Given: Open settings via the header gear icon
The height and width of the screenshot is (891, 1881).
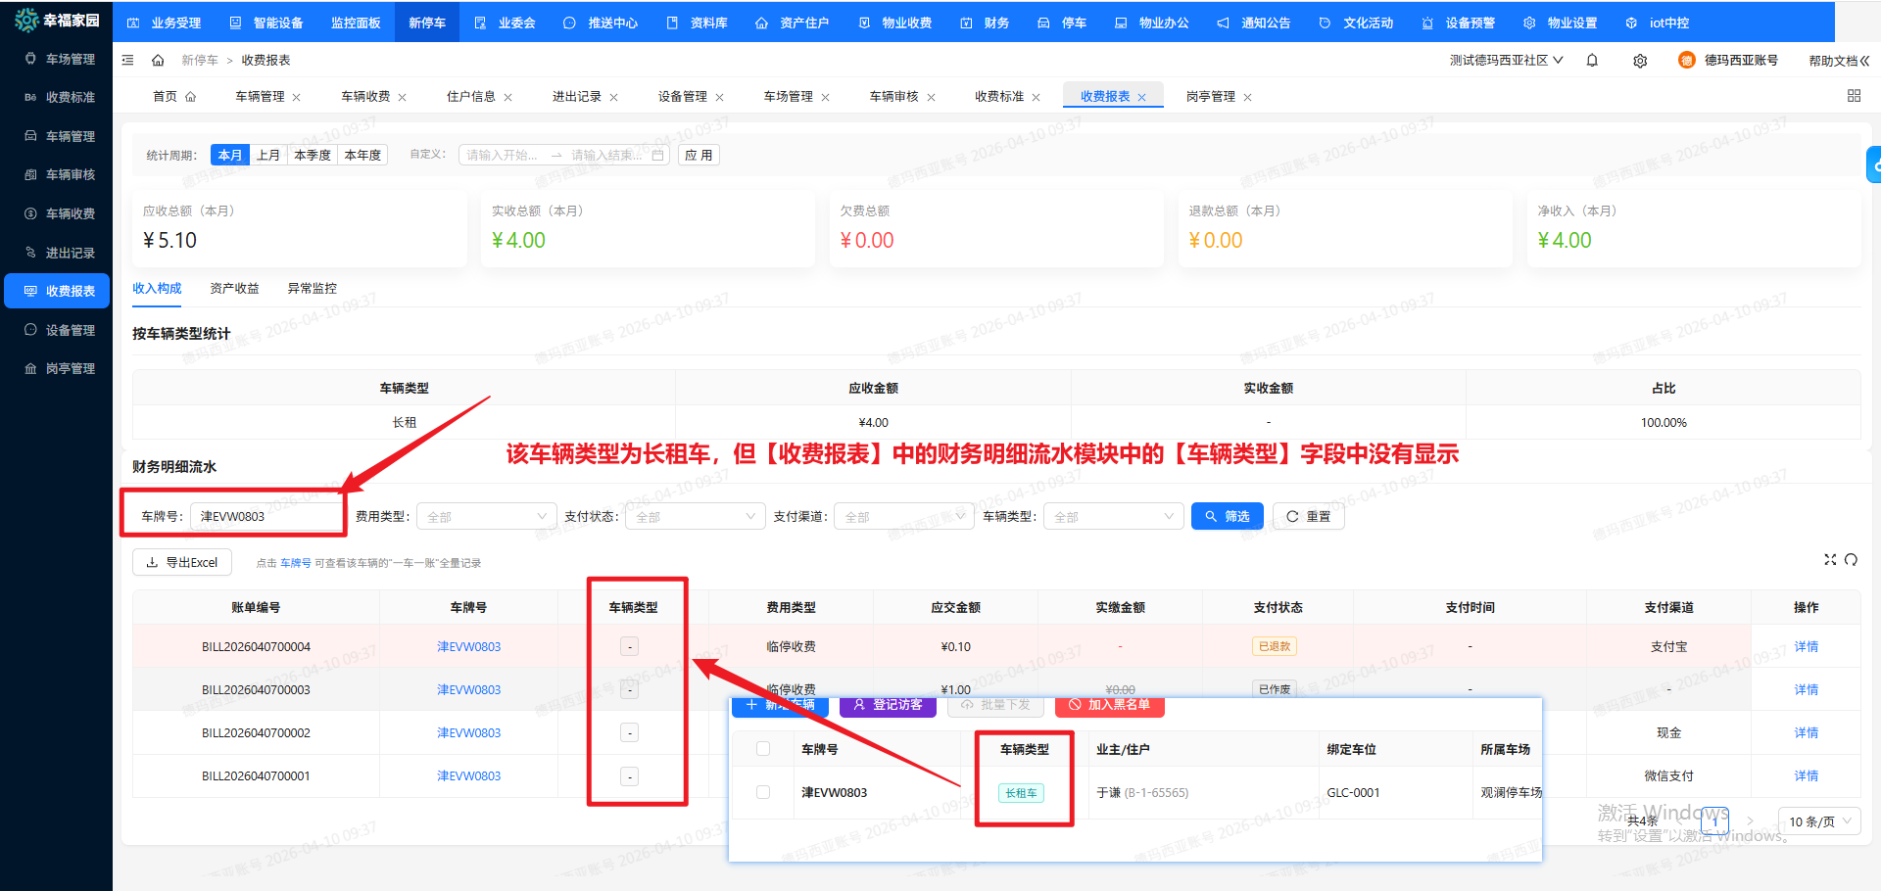Looking at the screenshot, I should tap(1640, 61).
